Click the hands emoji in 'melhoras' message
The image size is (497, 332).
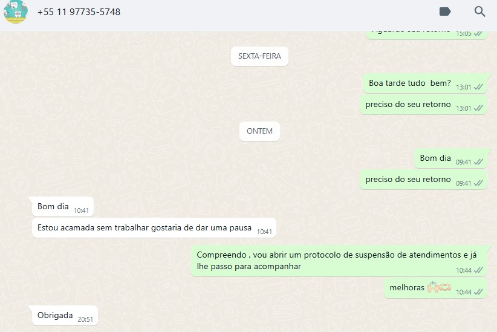coord(434,287)
